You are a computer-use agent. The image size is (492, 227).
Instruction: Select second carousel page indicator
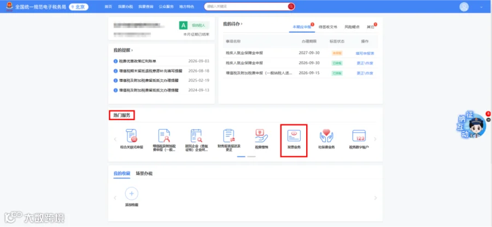(251, 156)
